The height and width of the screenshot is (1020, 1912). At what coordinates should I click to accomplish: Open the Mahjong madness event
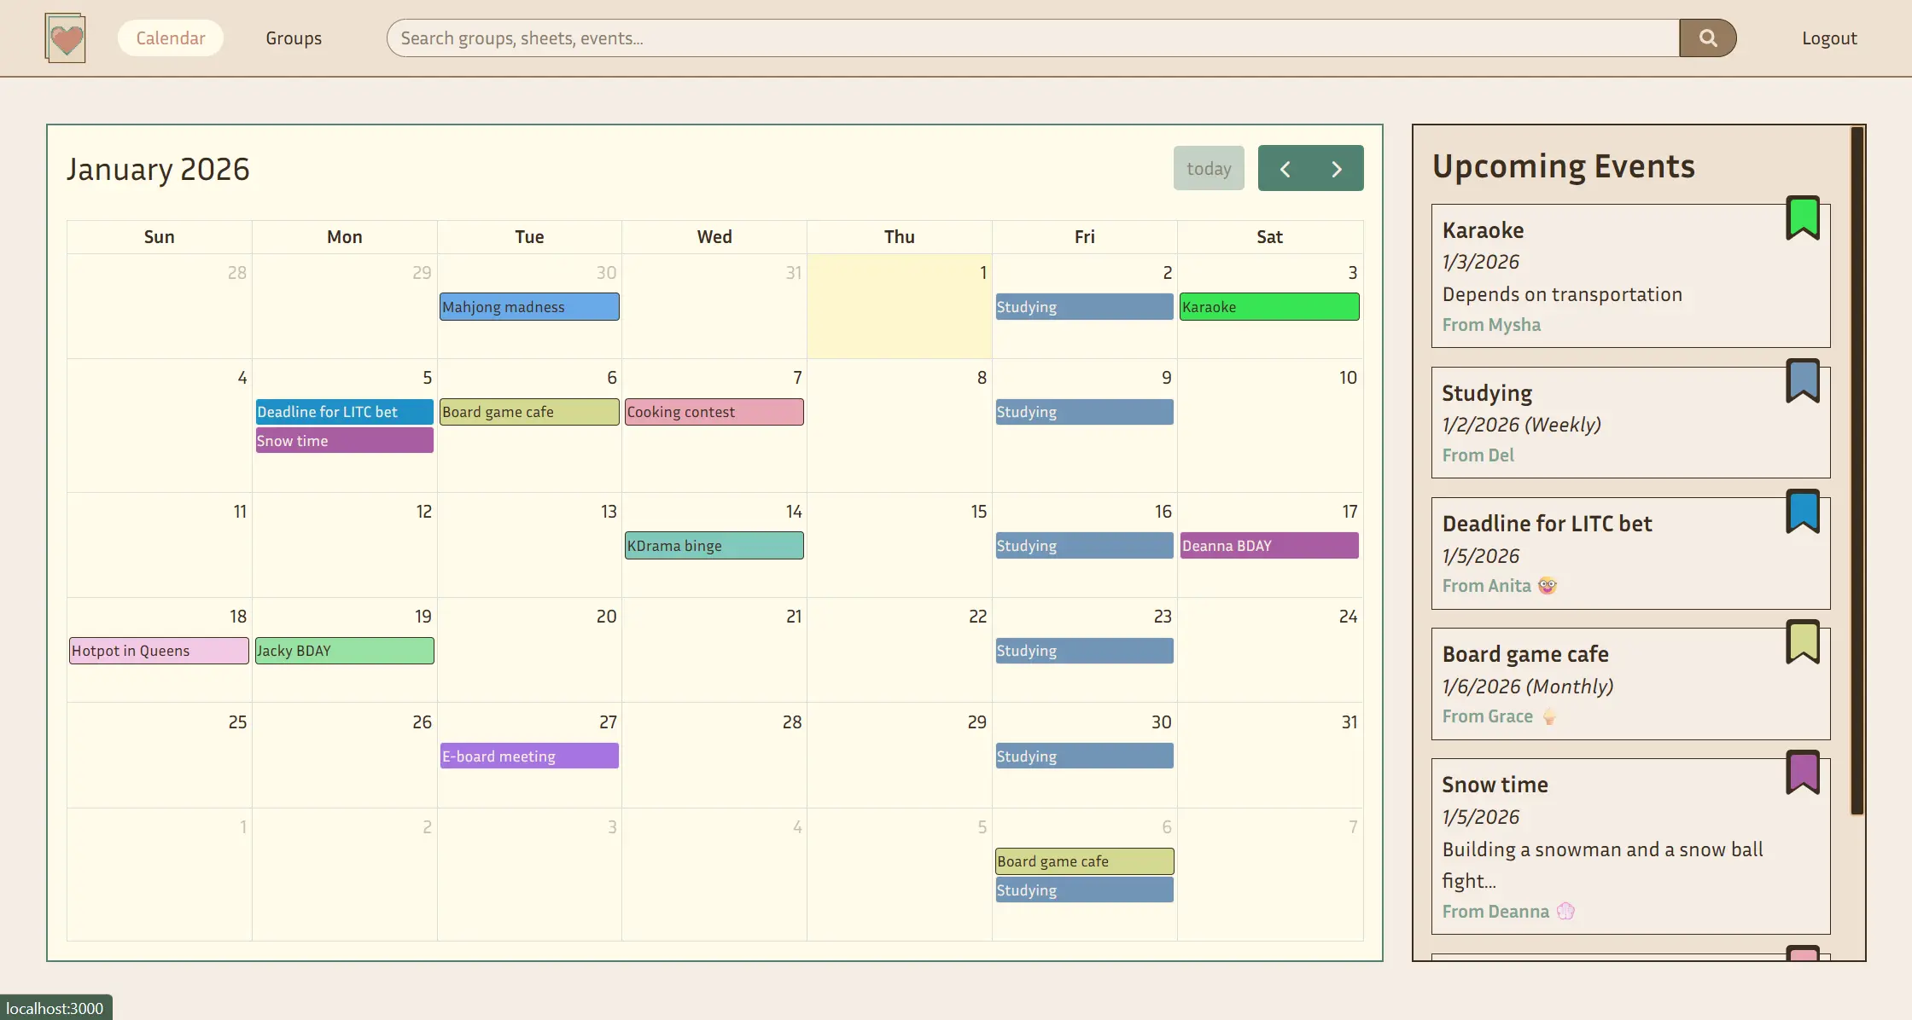point(529,306)
